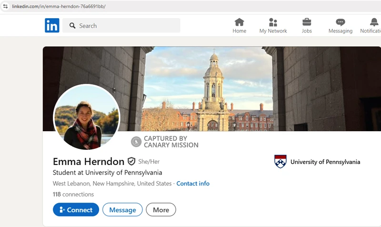Click the University of Pennsylvania shield logo
Screen dimensions: 381x227
coord(281,162)
